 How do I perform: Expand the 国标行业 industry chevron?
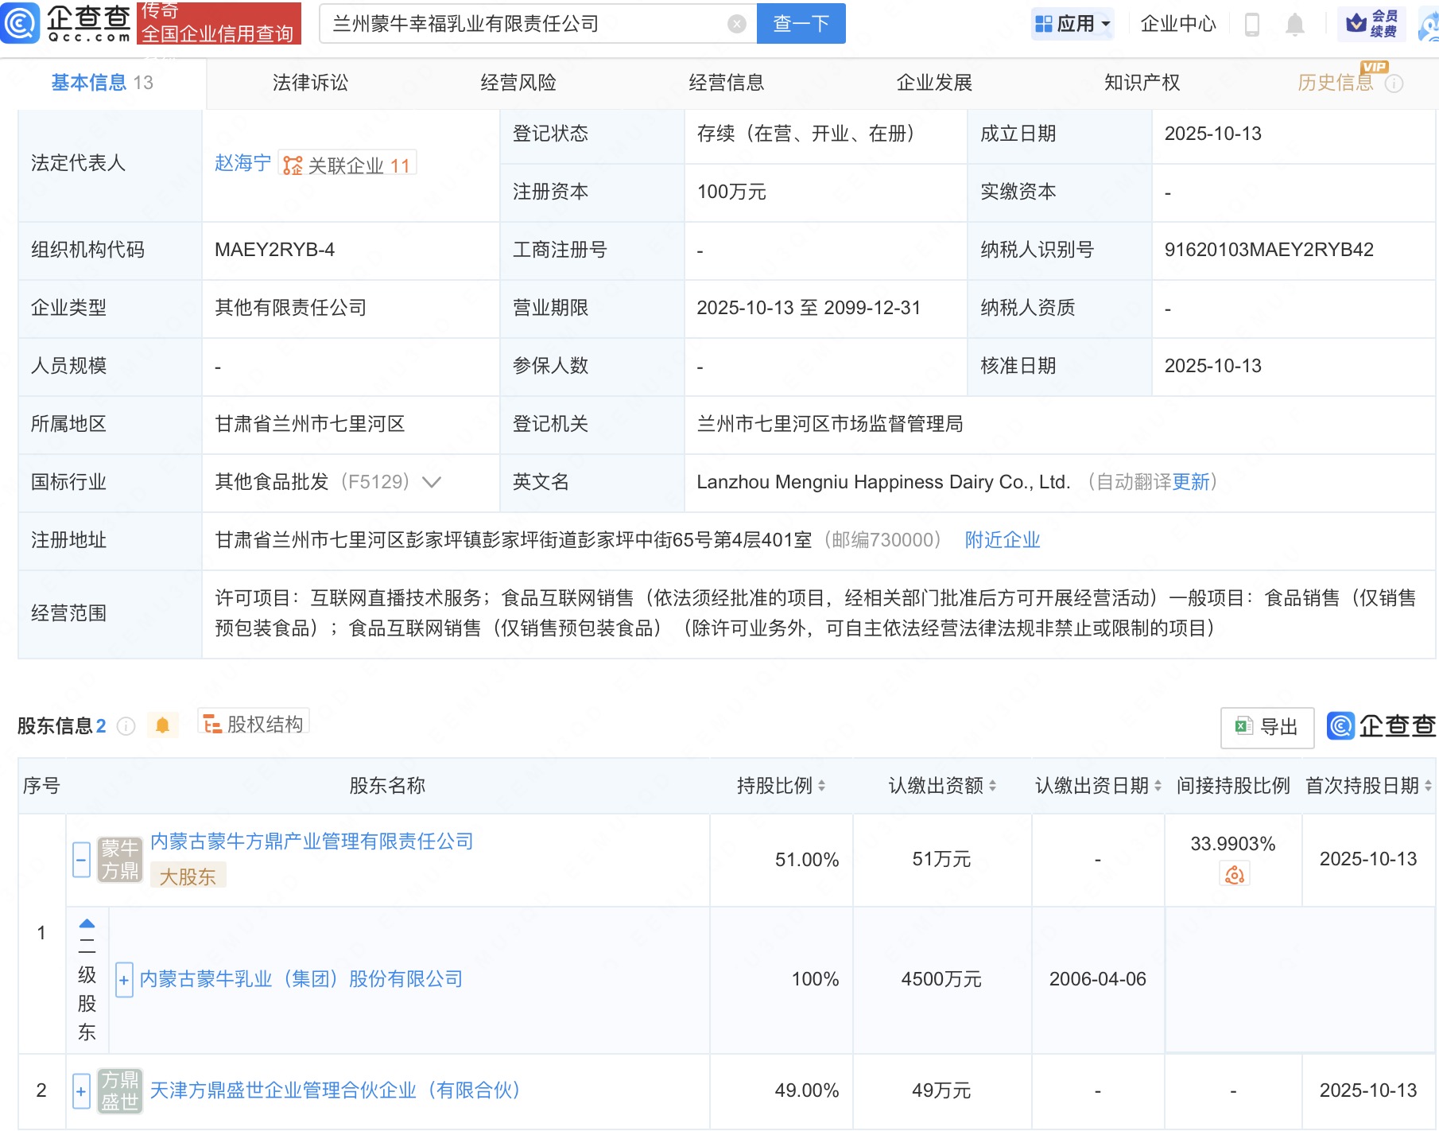(x=432, y=482)
